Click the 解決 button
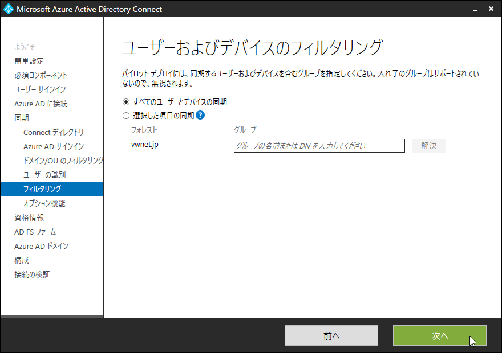This screenshot has height=353, width=502. pos(428,146)
